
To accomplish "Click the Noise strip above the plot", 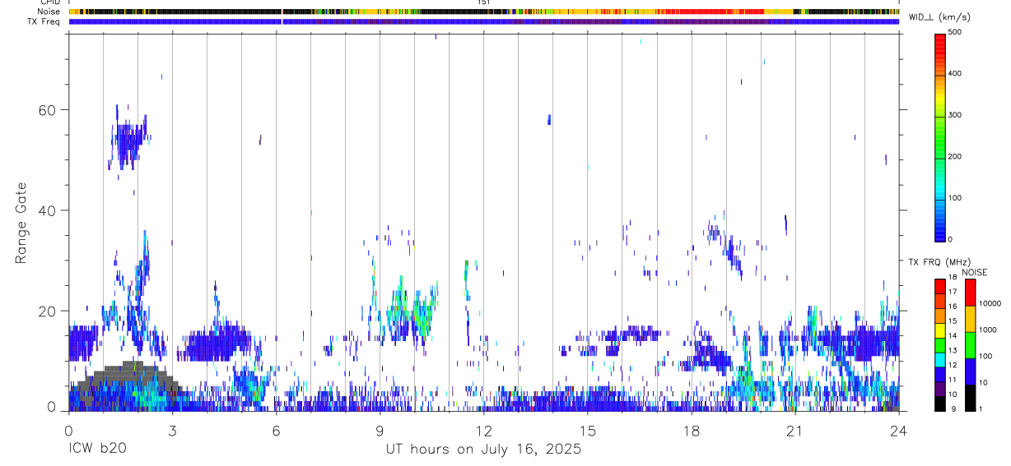I will (x=484, y=12).
